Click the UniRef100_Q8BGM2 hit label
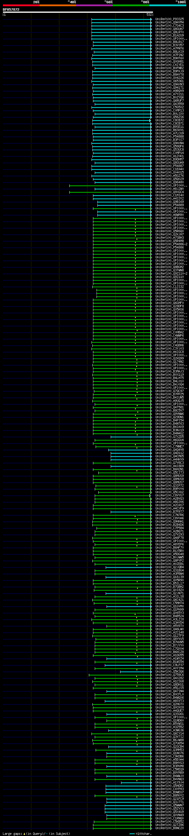The height and width of the screenshot is (836, 189). (x=170, y=267)
